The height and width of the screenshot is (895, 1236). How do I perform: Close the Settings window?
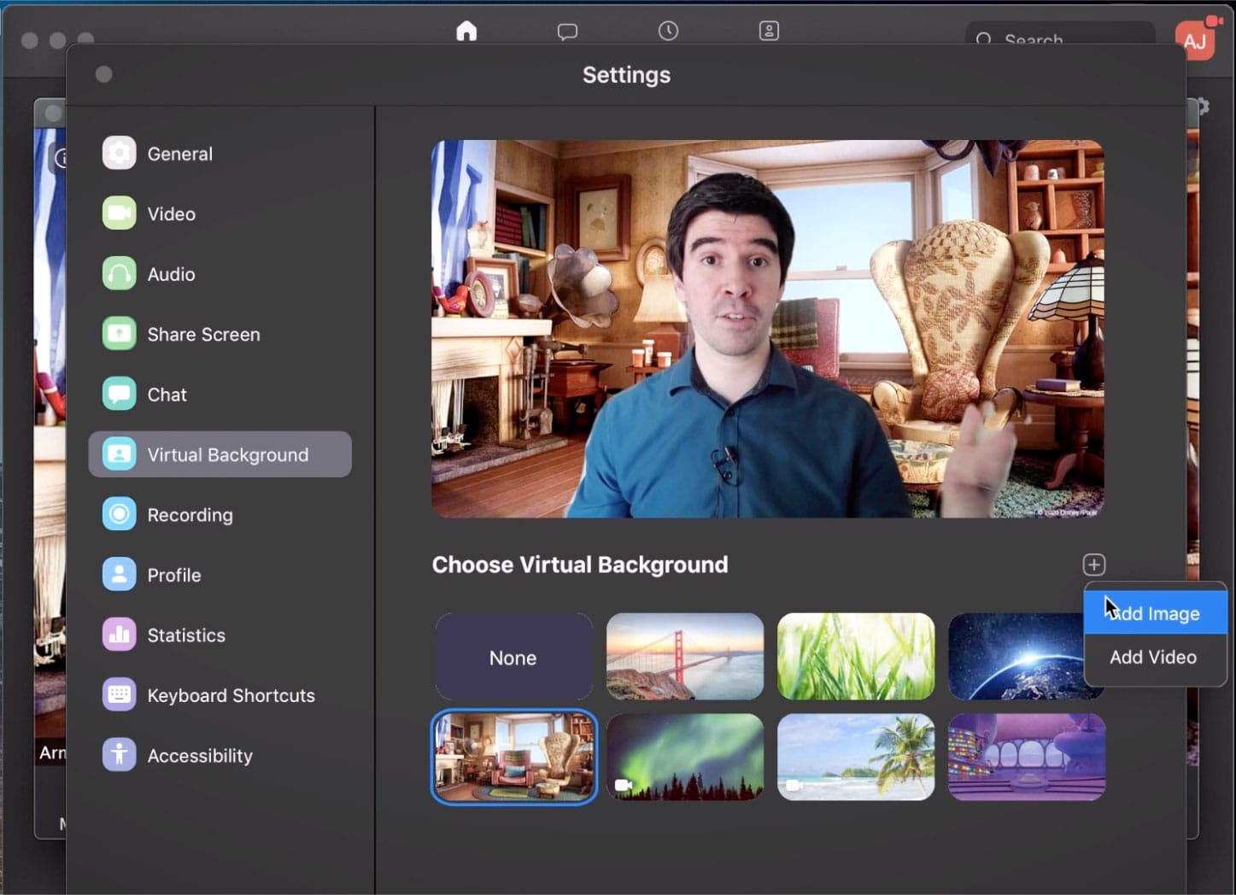coord(104,74)
